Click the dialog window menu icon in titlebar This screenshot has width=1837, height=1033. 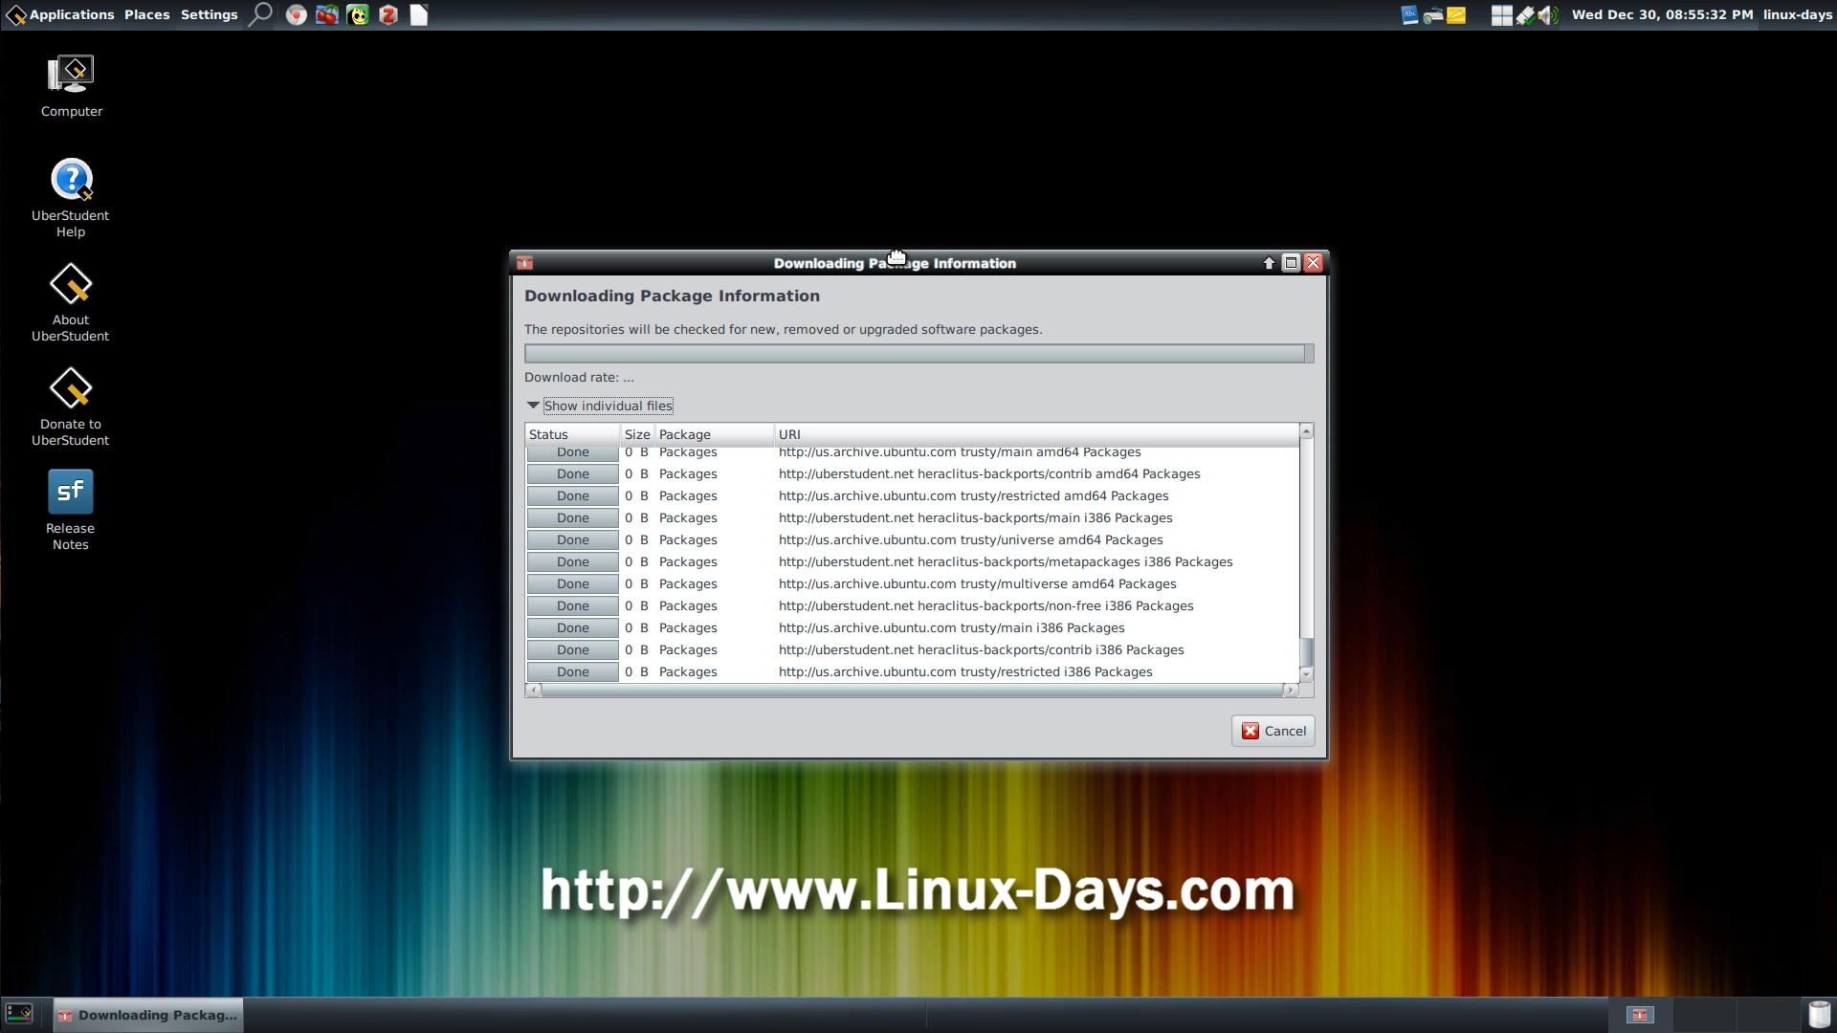coord(524,263)
